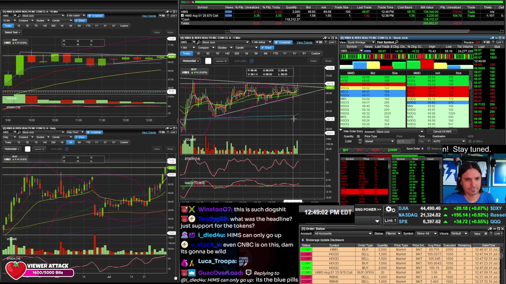The width and height of the screenshot is (506, 284).
Task: Open settings gear of 1 Min chart window
Action: tap(325, 38)
